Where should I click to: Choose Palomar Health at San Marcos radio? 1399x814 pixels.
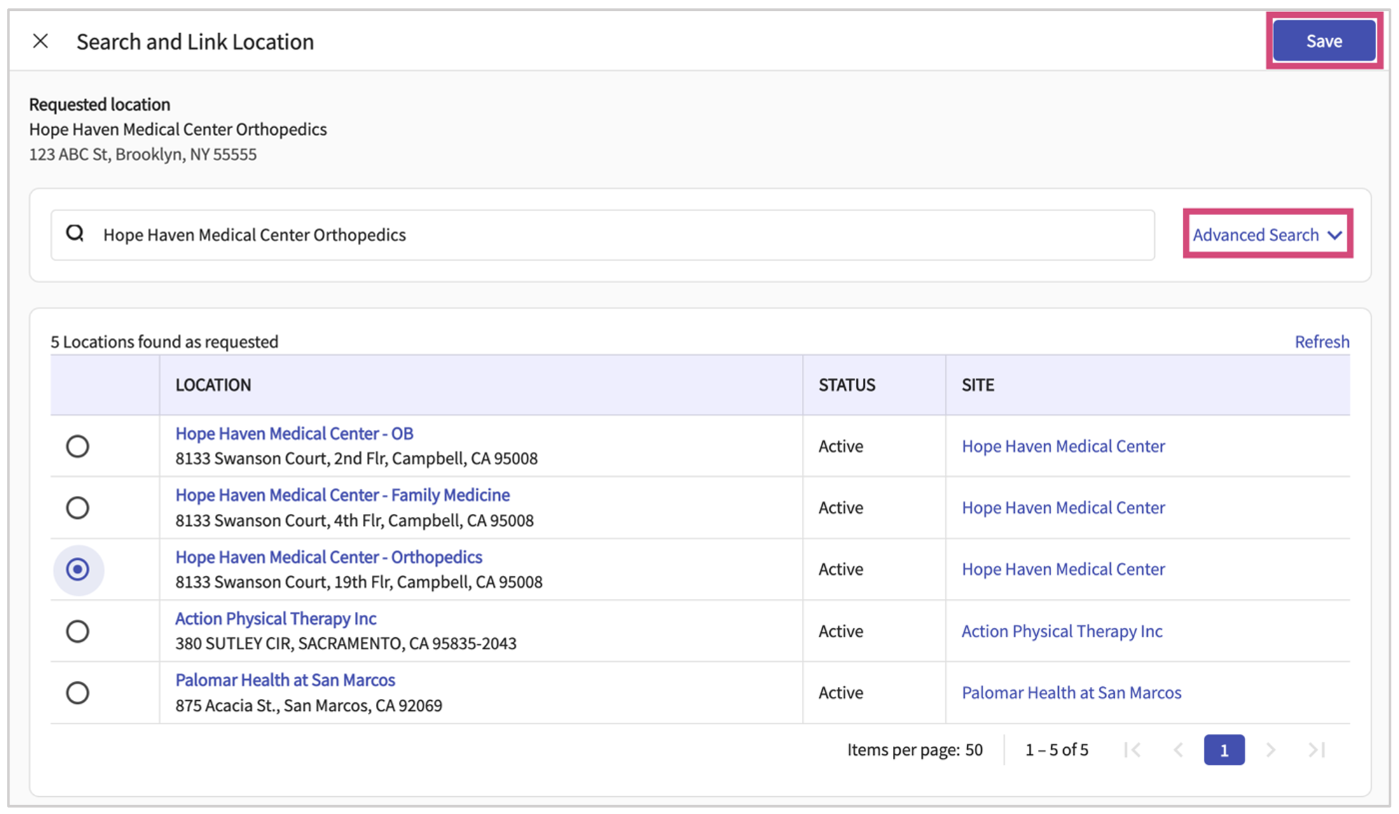[78, 693]
